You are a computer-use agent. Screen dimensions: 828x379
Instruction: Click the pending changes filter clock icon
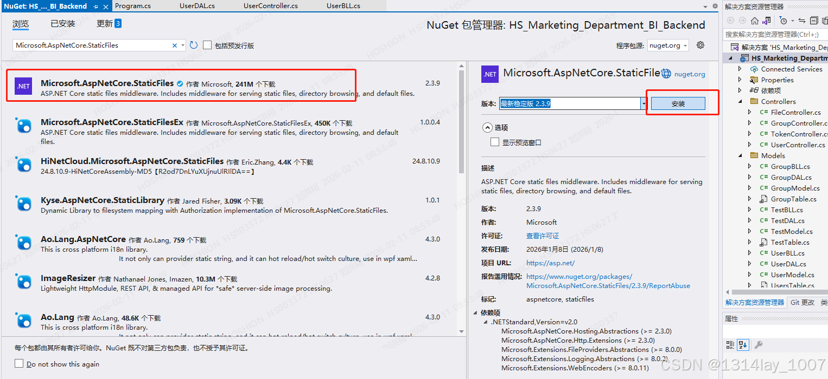coord(783,21)
